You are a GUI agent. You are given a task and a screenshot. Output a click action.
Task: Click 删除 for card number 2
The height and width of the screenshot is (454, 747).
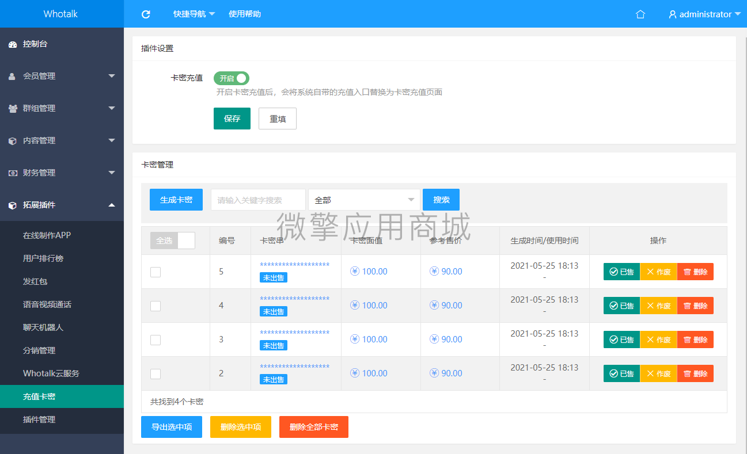coord(695,373)
